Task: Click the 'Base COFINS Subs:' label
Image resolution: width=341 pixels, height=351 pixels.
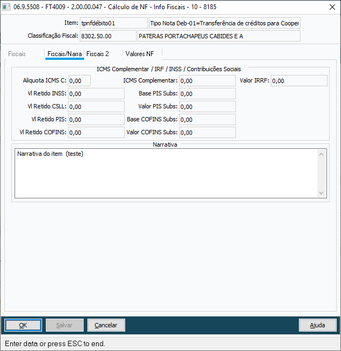Action: tap(152, 119)
